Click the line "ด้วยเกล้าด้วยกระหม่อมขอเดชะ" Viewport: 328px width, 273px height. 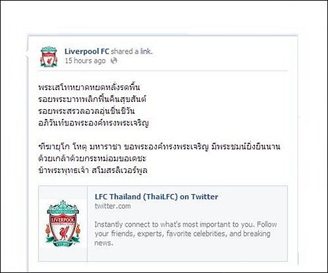tap(92, 159)
